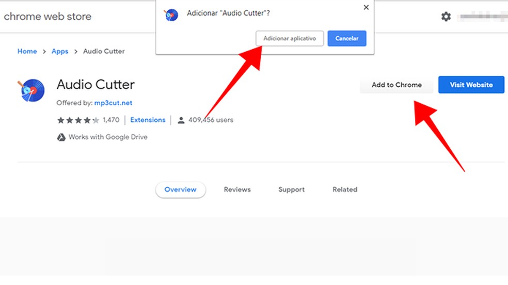Click Add to Chrome button
This screenshot has height=285, width=508.
click(x=396, y=85)
